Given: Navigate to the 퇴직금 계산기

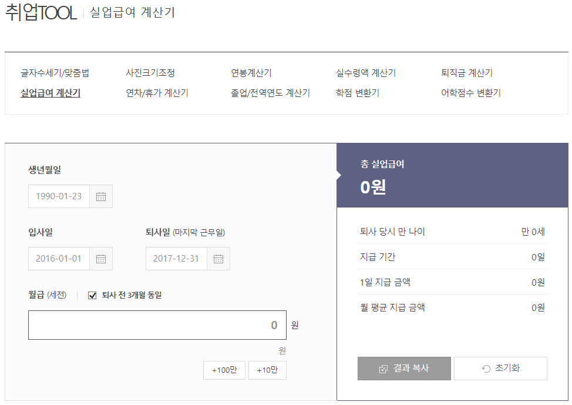Looking at the screenshot, I should [x=466, y=73].
